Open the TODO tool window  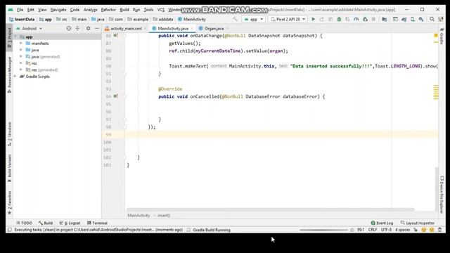click(x=25, y=223)
